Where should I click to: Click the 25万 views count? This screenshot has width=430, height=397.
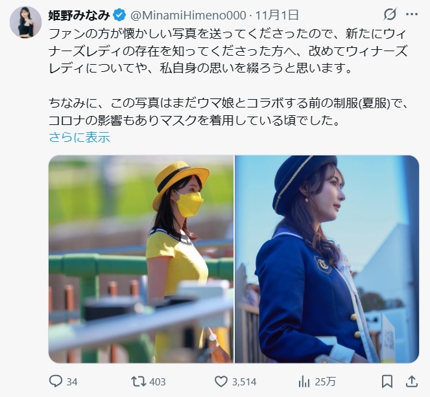(x=325, y=381)
